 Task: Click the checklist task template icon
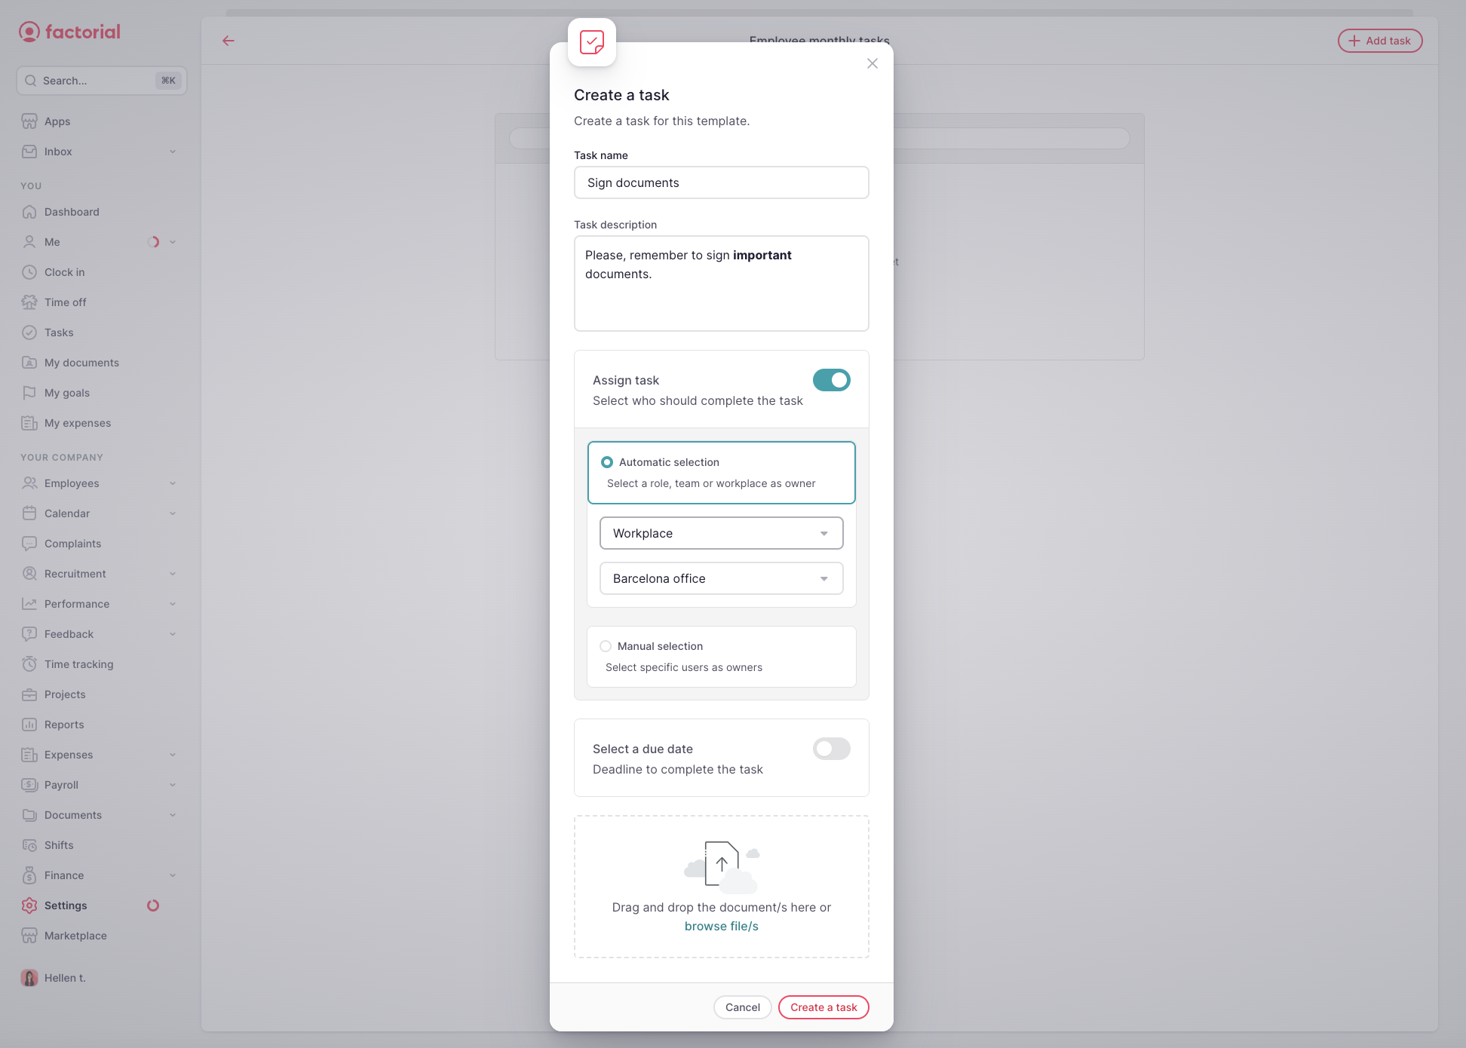[592, 42]
